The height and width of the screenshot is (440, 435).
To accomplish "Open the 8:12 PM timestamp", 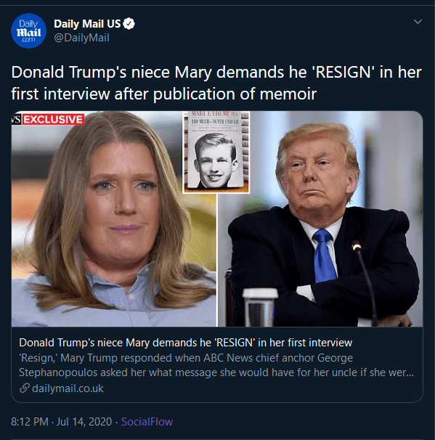I will (x=30, y=422).
